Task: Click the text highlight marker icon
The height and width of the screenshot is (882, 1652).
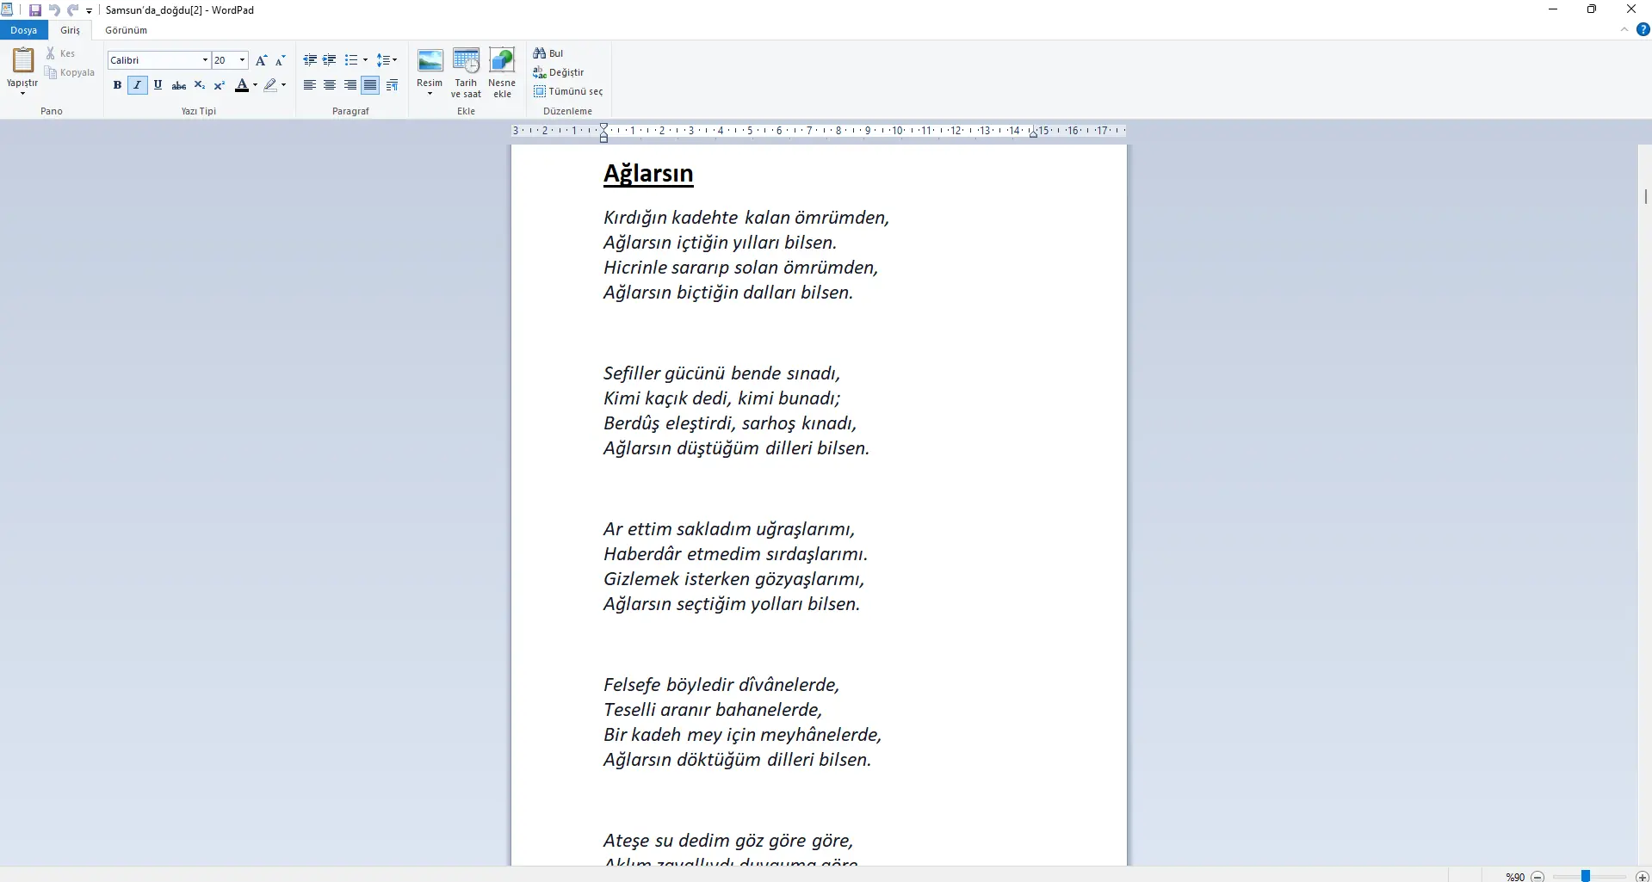Action: [271, 85]
